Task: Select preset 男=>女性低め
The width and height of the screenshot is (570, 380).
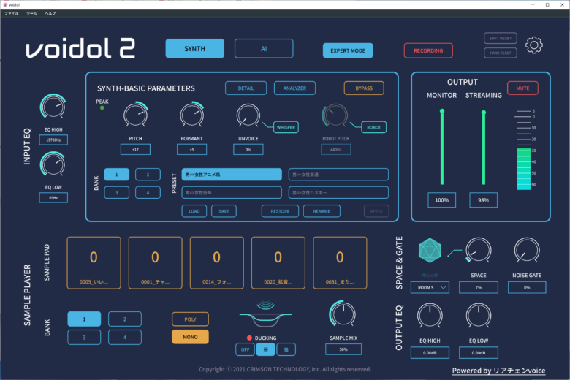Action: (x=232, y=192)
